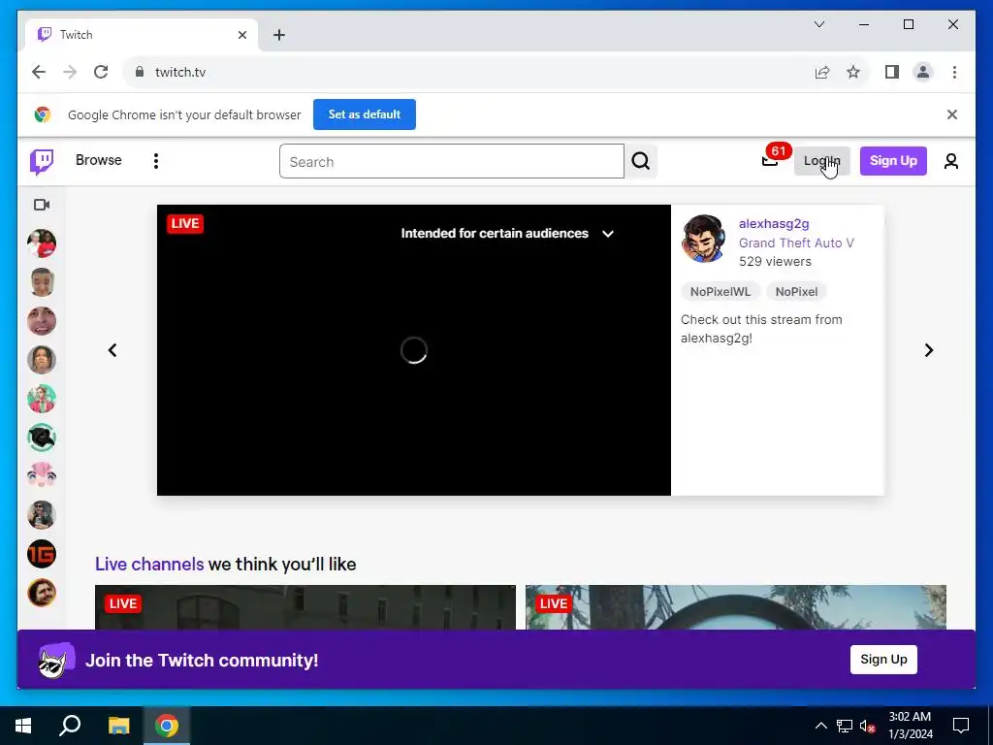Open the 1G logo sidebar channel
This screenshot has height=745, width=993.
42,554
